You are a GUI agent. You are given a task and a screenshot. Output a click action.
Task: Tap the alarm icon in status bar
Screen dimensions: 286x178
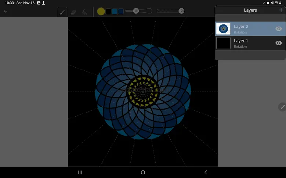click(268, 3)
